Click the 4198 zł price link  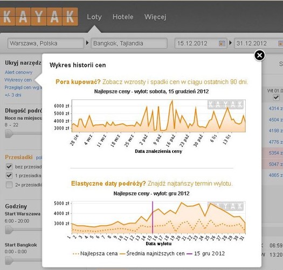(x=275, y=131)
